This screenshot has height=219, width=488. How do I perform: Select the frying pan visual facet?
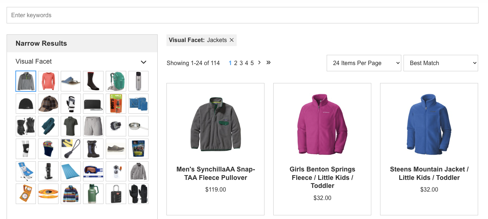click(138, 126)
